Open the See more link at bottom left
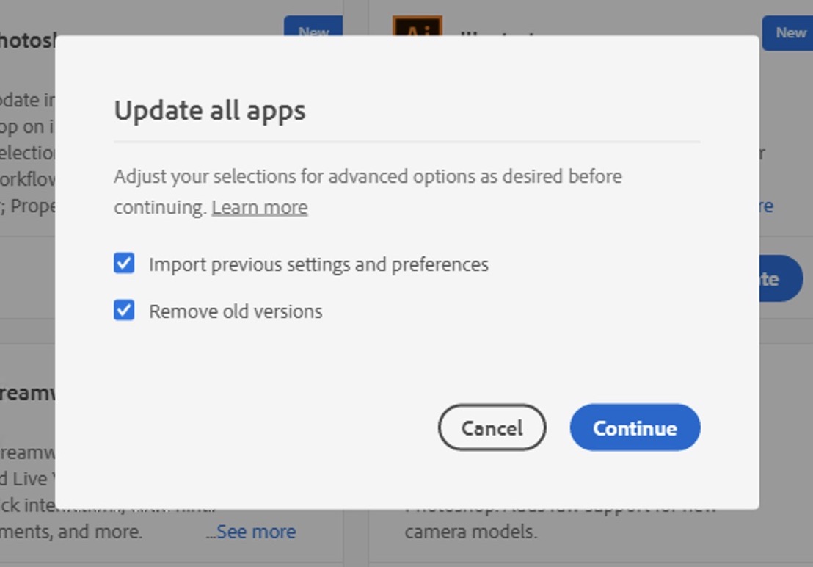This screenshot has height=567, width=813. click(256, 532)
